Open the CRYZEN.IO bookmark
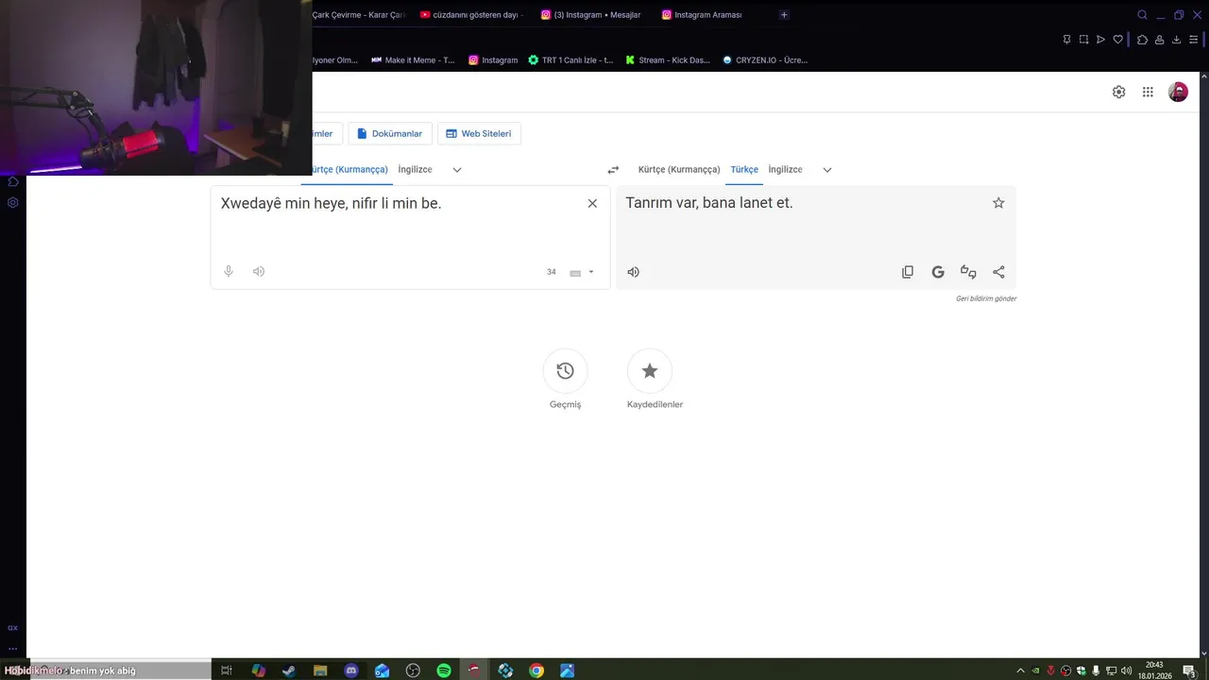 point(765,59)
